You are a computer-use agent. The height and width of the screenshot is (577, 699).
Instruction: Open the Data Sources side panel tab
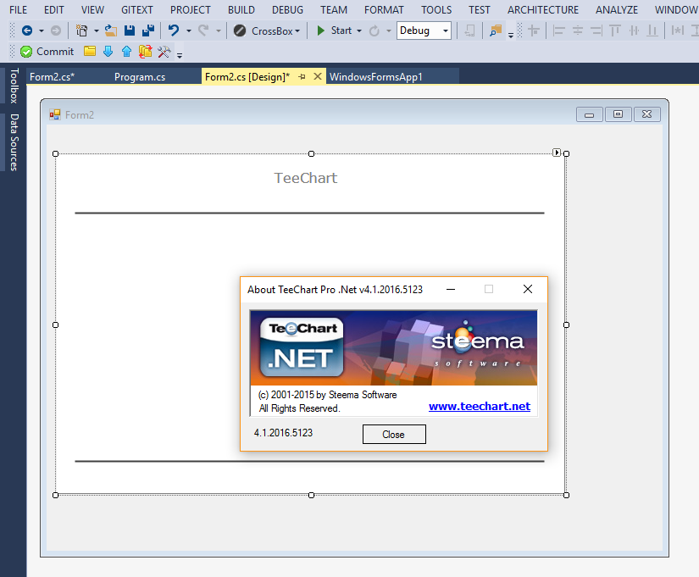tap(14, 142)
